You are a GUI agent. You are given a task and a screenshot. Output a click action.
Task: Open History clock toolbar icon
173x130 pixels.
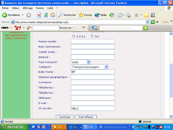pyautogui.click(x=112, y=15)
